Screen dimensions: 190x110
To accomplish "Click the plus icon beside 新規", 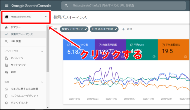I will (123, 29).
